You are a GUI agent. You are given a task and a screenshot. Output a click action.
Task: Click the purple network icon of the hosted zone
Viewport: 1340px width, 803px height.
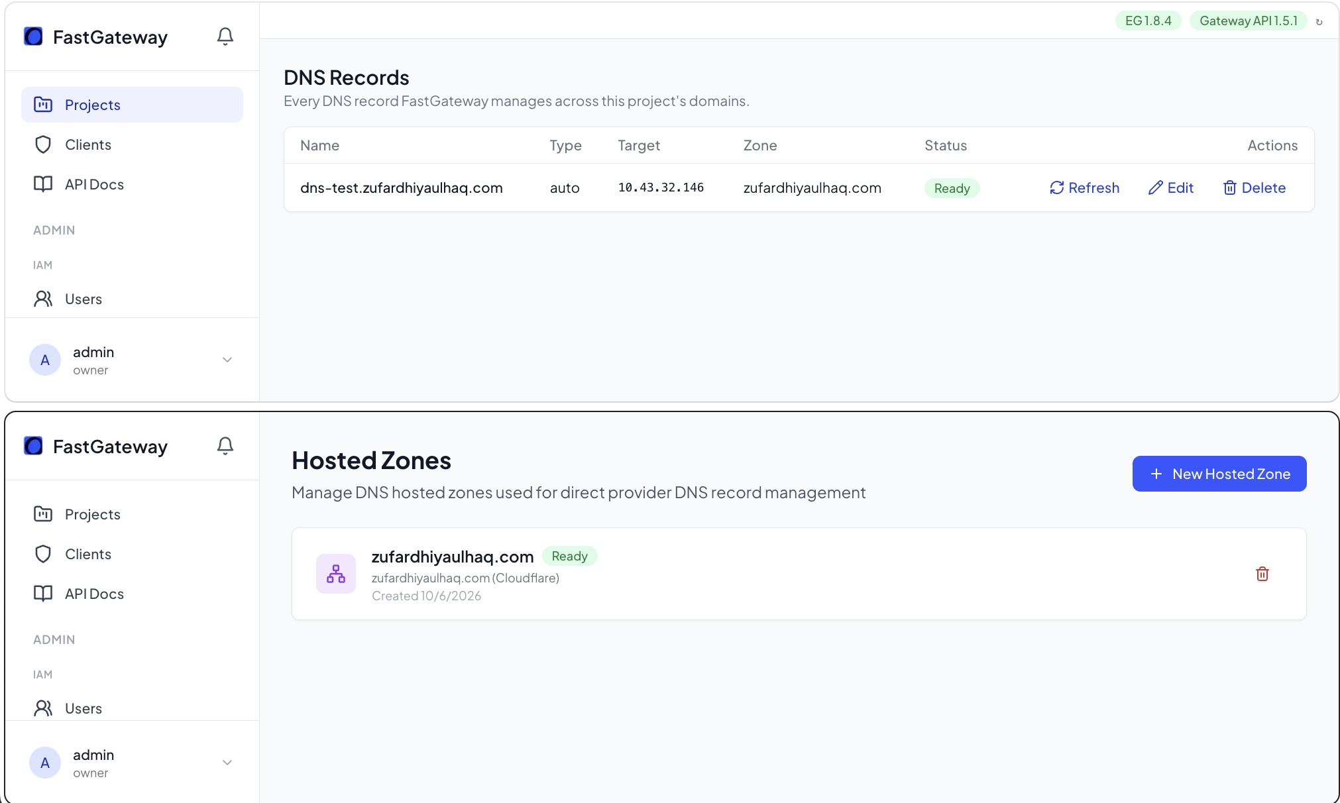(x=336, y=574)
